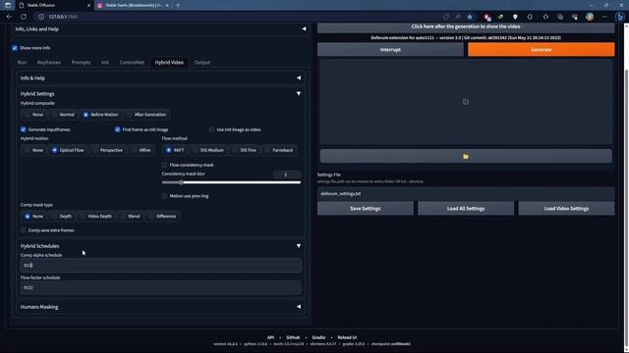Screen dimensions: 629x353
Task: Choose DIS Medium flow method
Action: tap(208, 150)
